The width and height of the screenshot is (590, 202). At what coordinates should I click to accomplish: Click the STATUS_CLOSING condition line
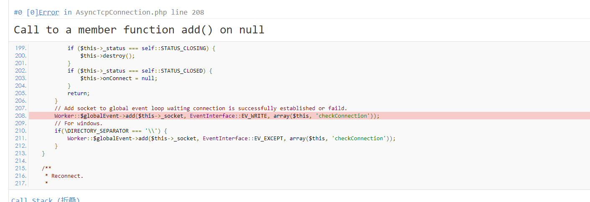click(141, 48)
